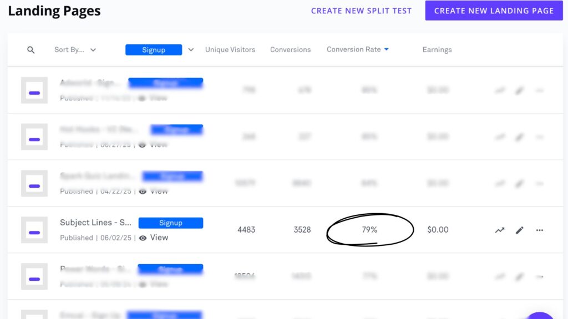Screen dimensions: 568x319
Task: Click the Unique Visitors column header
Action: pyautogui.click(x=230, y=50)
